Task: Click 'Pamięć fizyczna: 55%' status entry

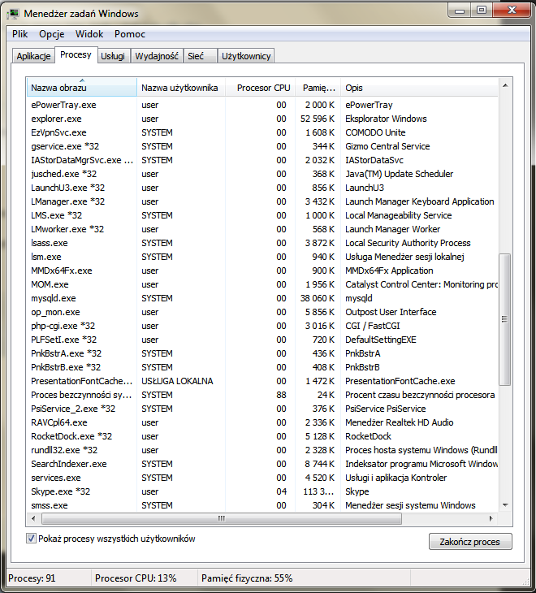Action: click(x=247, y=578)
